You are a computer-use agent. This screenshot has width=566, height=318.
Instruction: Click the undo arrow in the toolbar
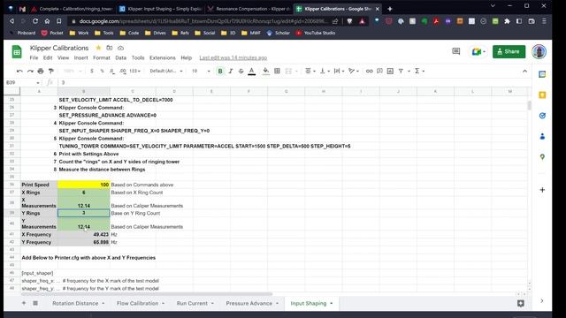19,71
